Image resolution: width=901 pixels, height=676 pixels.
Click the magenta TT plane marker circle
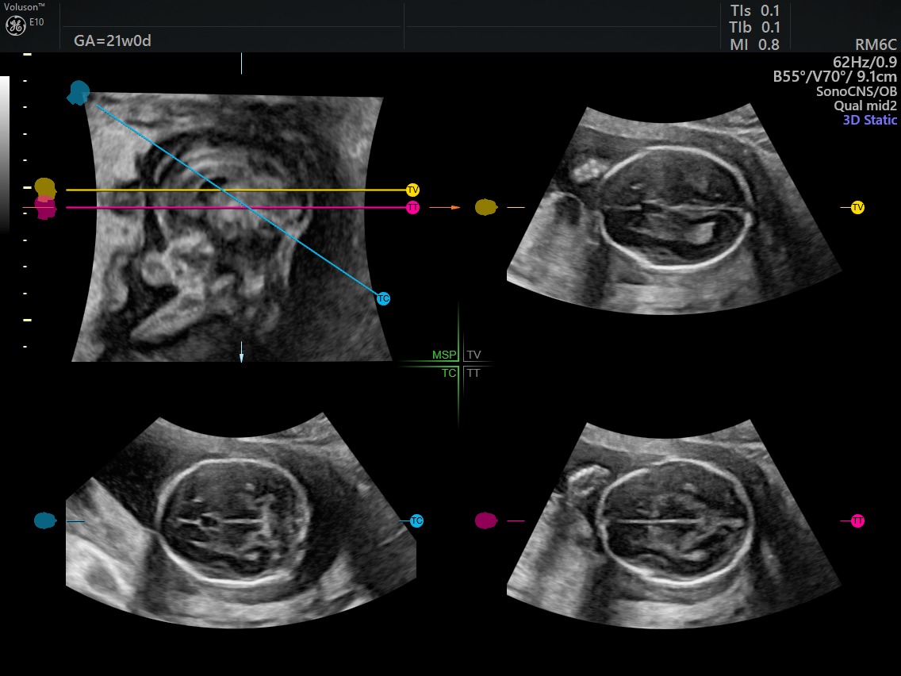coord(412,207)
